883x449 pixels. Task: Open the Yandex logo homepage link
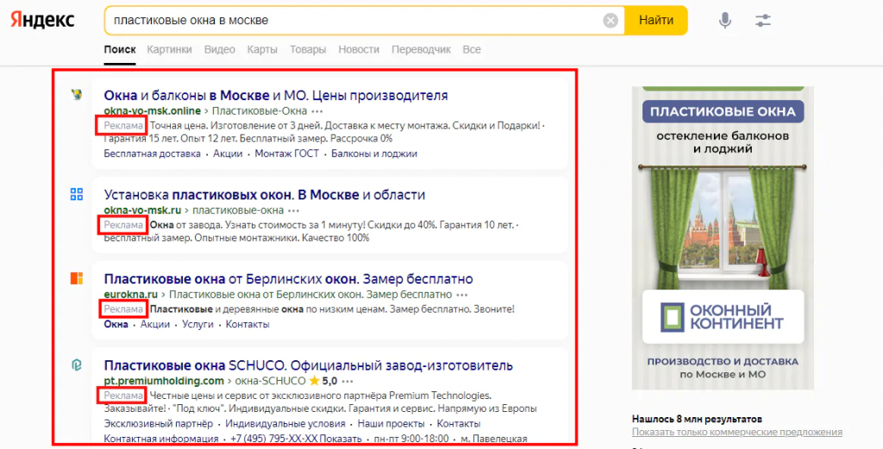[42, 20]
